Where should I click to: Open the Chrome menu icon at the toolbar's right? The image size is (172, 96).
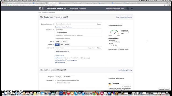pyautogui.click(x=170, y=5)
